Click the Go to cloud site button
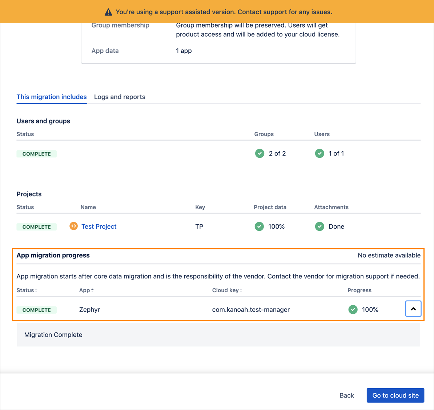 coord(395,395)
